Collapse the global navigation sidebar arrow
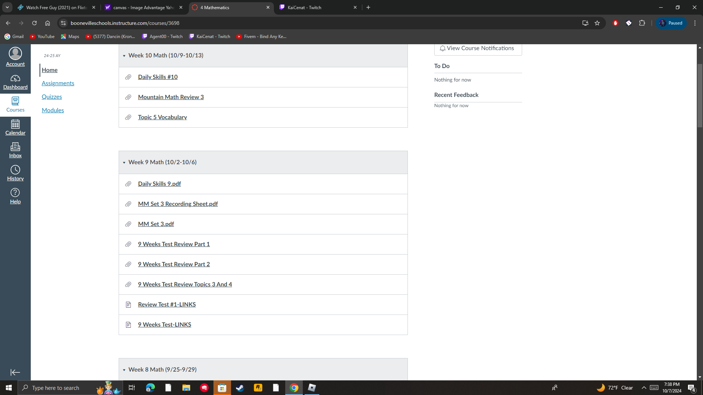Image resolution: width=703 pixels, height=395 pixels. click(15, 372)
